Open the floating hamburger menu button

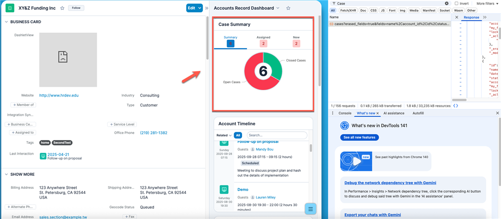click(310, 209)
